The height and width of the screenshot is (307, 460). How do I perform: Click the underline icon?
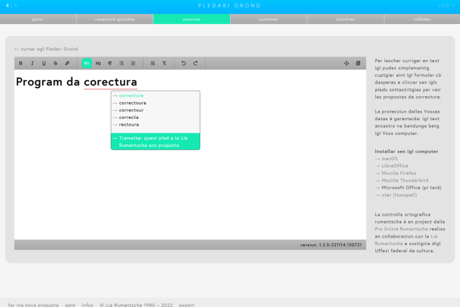[43, 63]
